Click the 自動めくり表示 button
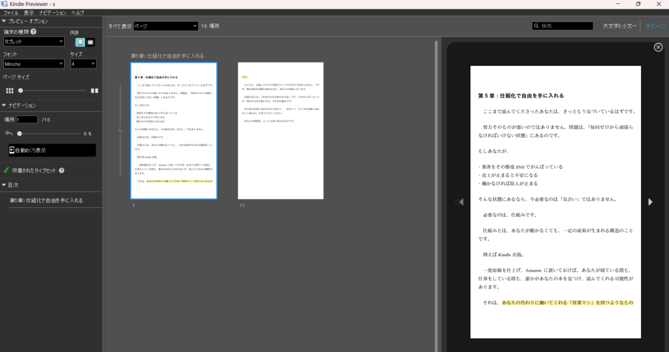The width and height of the screenshot is (669, 352). point(52,150)
